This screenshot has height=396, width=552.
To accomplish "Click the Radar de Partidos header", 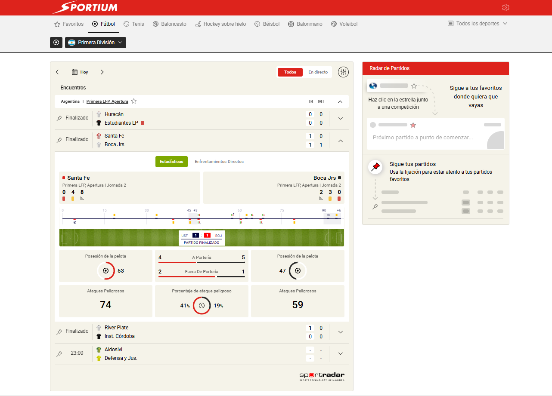I will pyautogui.click(x=436, y=68).
